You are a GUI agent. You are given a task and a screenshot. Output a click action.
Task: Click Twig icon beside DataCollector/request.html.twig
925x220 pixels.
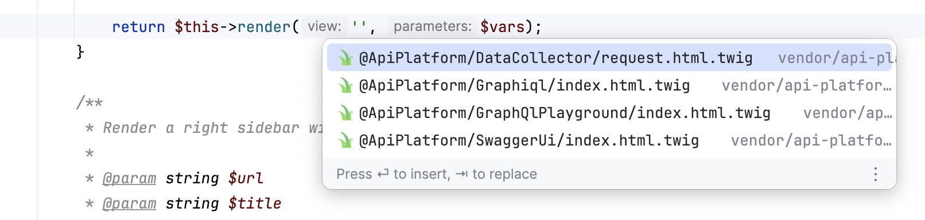pos(345,58)
